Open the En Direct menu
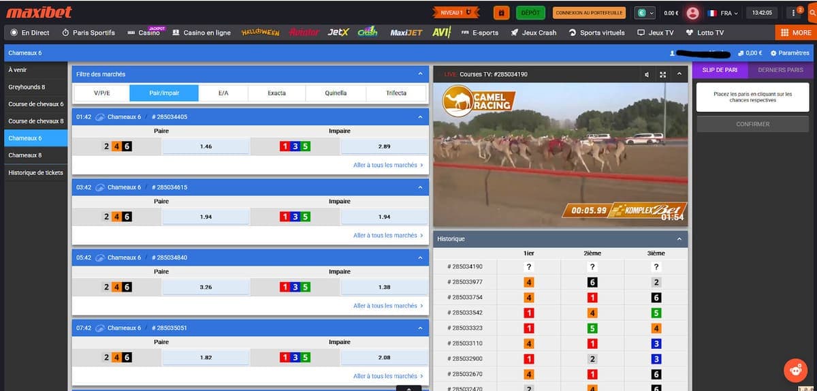Viewport: 817px width, 391px height. pyautogui.click(x=30, y=33)
